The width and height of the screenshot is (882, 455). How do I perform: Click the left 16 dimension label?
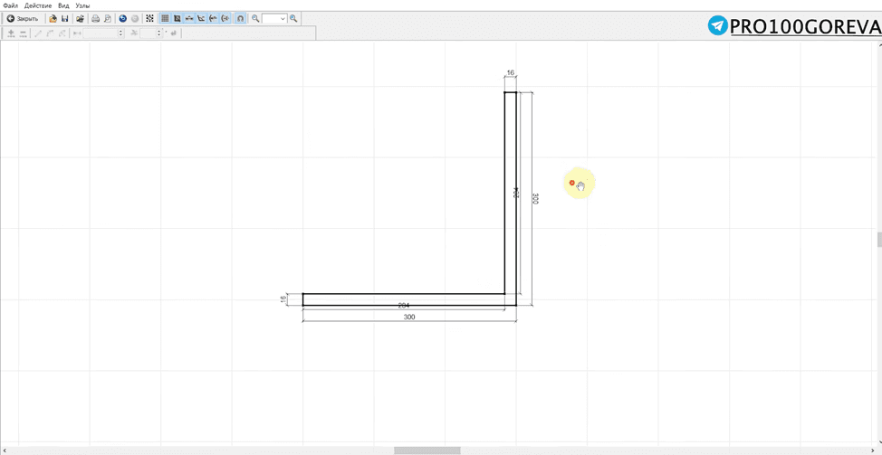[x=283, y=299]
